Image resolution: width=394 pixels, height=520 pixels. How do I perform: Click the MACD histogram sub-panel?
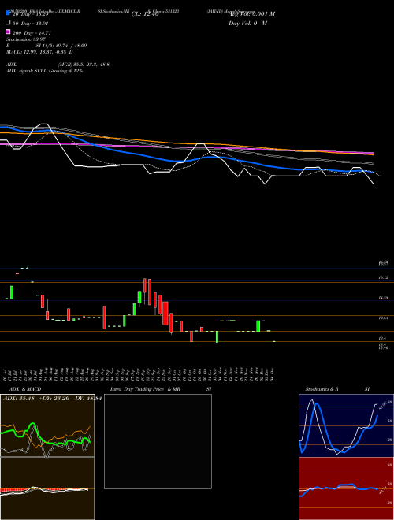47,488
